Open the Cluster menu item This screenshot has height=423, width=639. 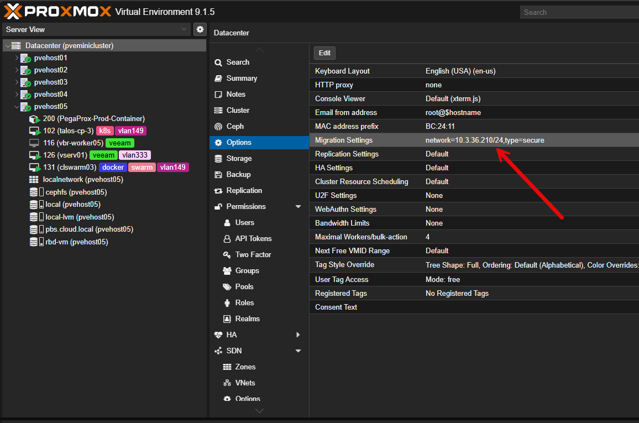pos(238,111)
